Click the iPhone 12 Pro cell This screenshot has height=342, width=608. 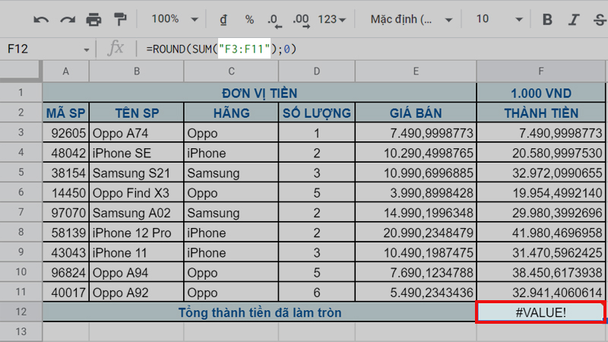coord(137,233)
